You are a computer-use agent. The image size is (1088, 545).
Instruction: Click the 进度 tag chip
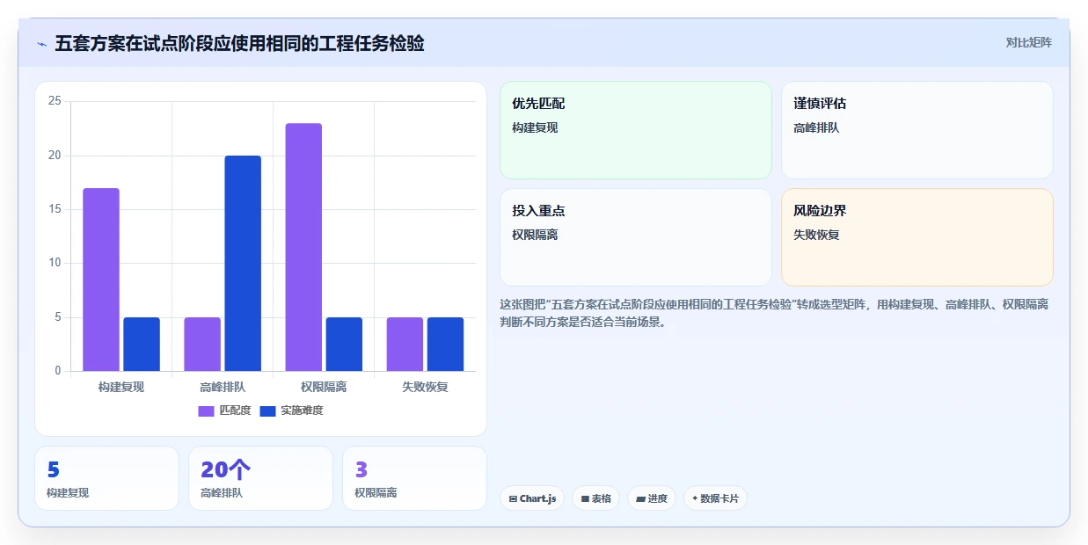(x=652, y=498)
